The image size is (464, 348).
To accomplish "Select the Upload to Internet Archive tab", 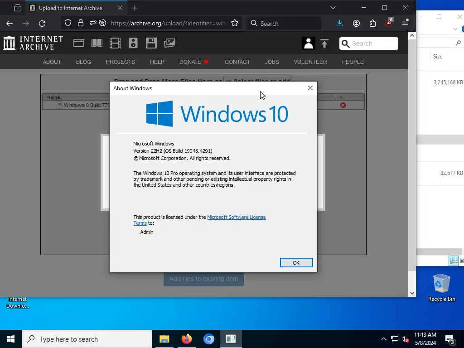I will click(x=76, y=8).
